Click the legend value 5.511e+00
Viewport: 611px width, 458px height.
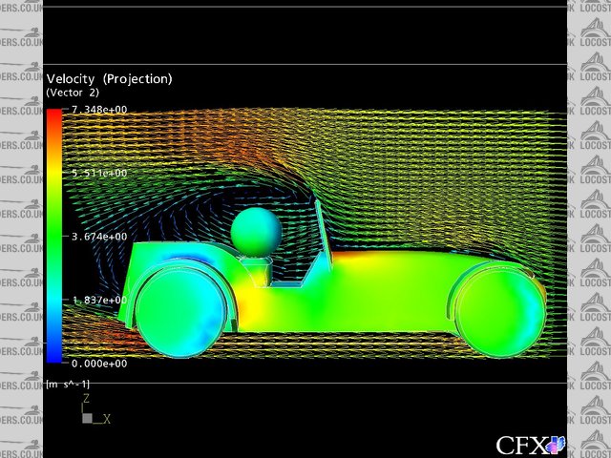click(99, 173)
